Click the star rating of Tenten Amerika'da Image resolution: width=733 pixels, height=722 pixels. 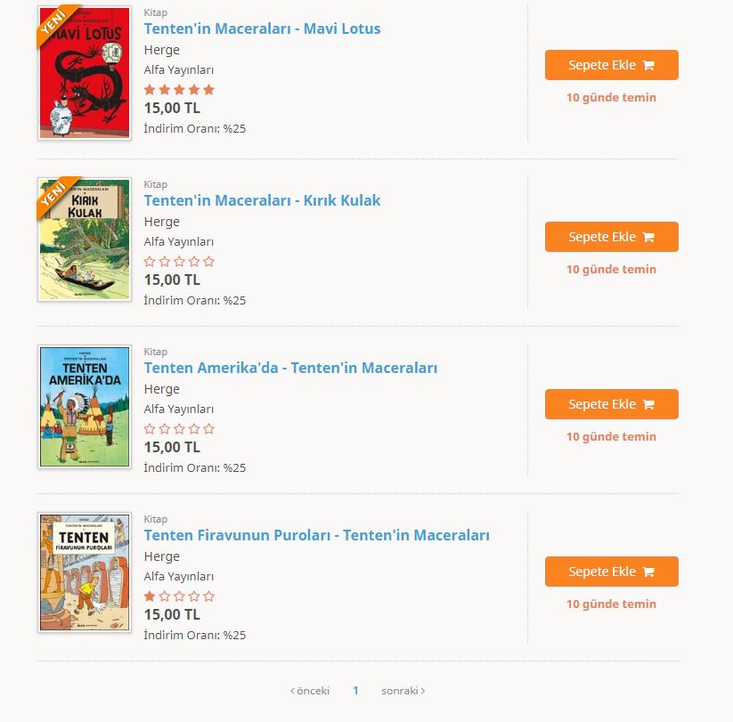point(179,429)
